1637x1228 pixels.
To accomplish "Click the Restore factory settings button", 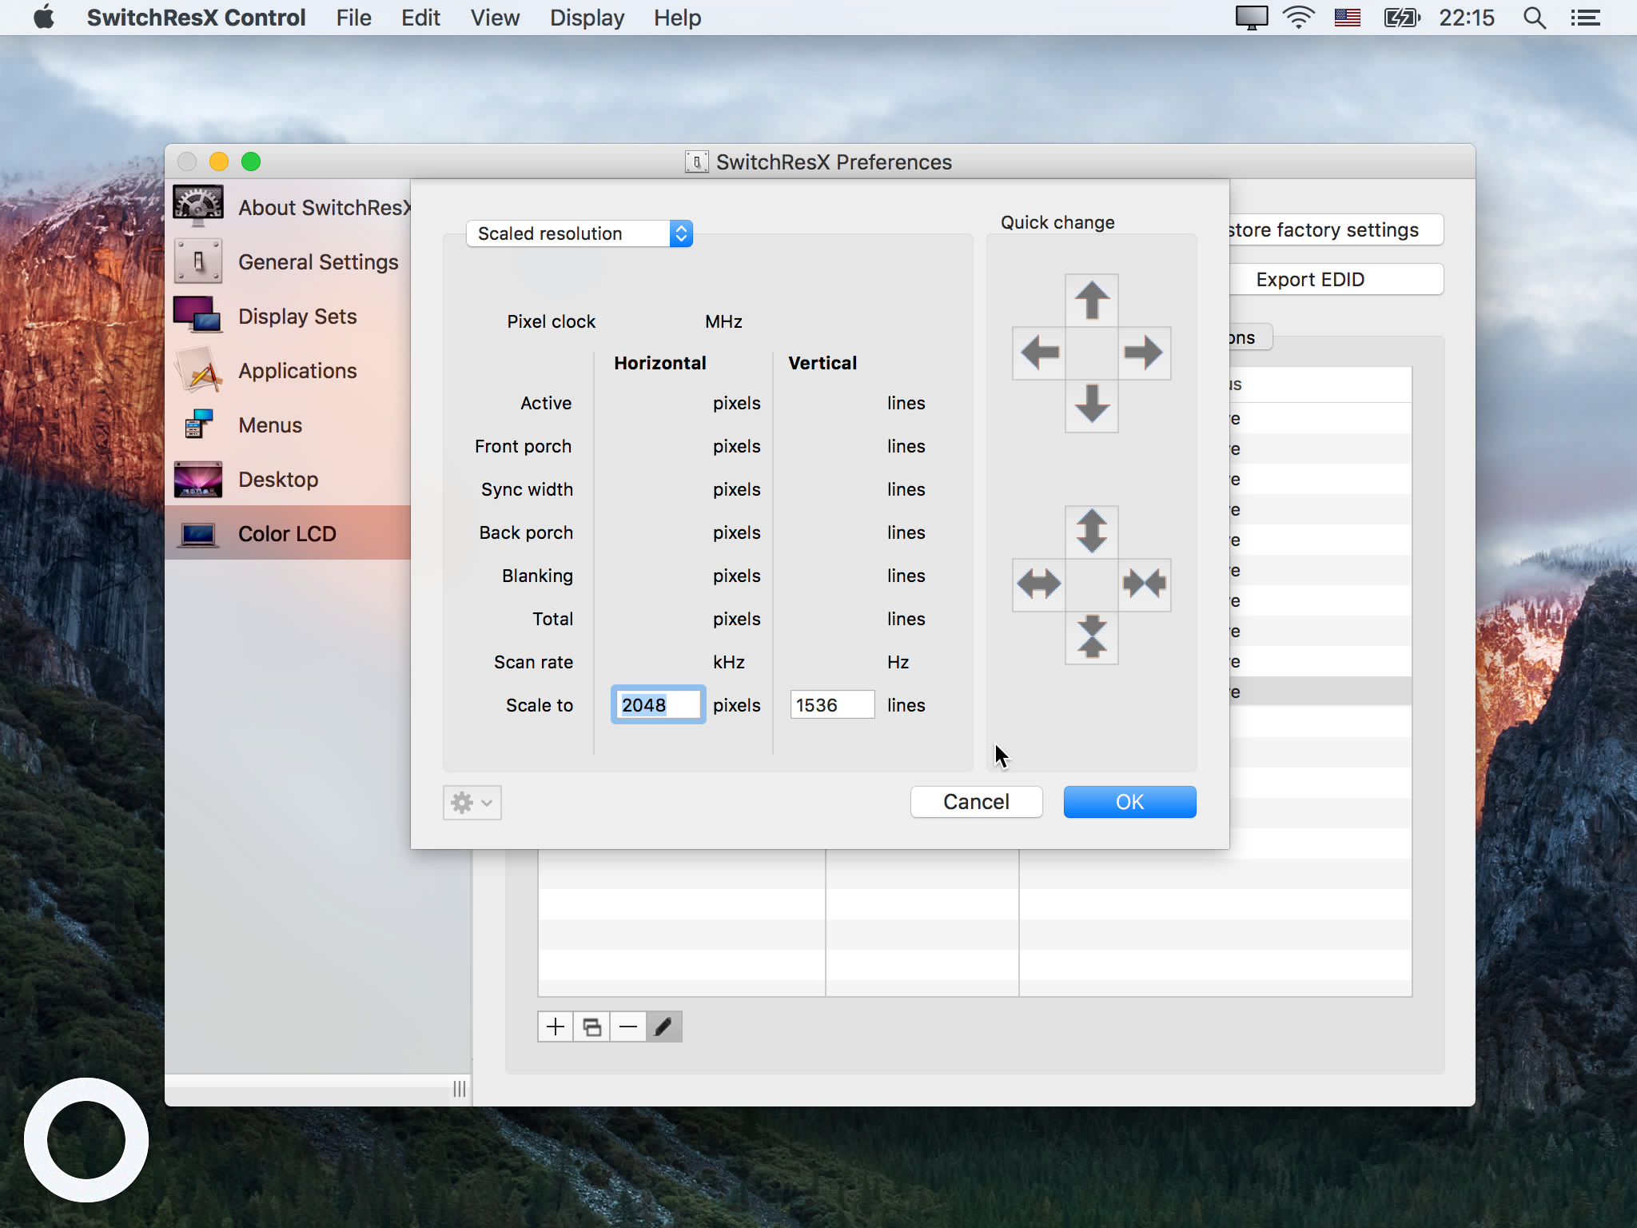I will coord(1336,230).
